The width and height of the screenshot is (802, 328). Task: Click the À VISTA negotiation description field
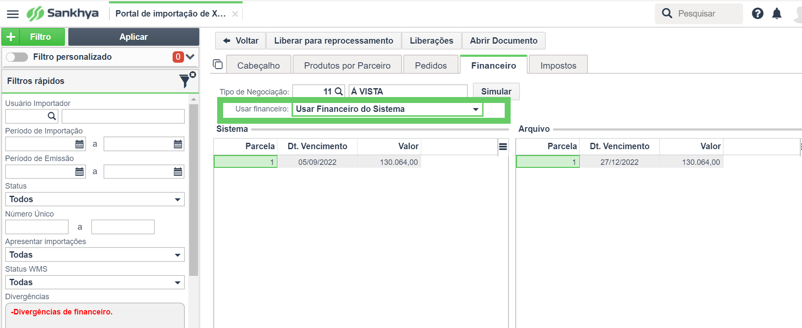(x=408, y=92)
